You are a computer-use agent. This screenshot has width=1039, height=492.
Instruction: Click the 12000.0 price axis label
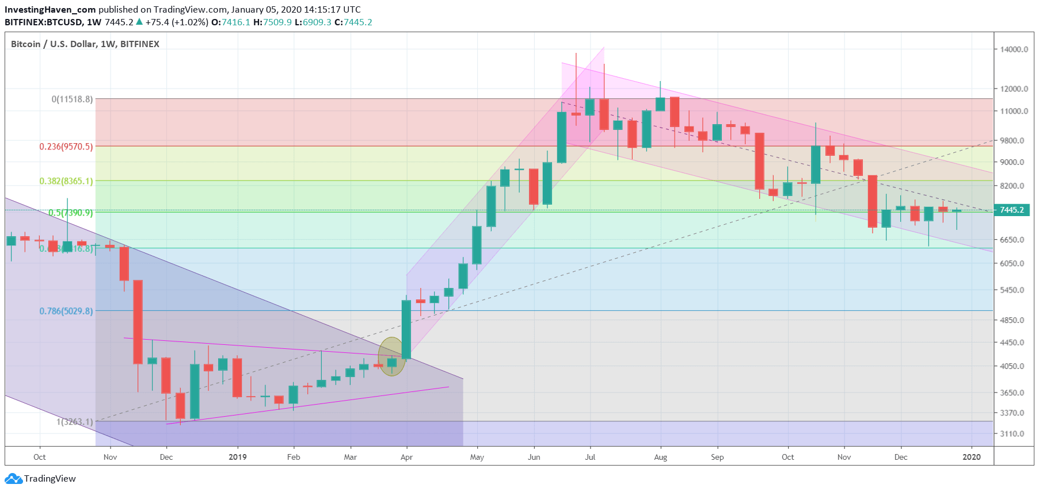(x=1014, y=89)
